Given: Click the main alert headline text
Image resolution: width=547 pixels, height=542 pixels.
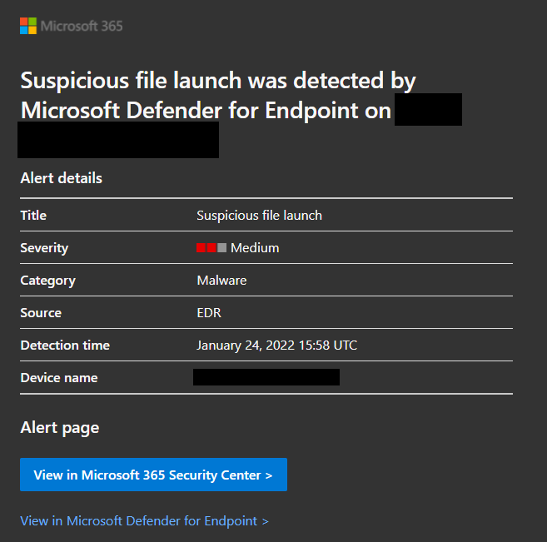Looking at the screenshot, I should (x=218, y=95).
